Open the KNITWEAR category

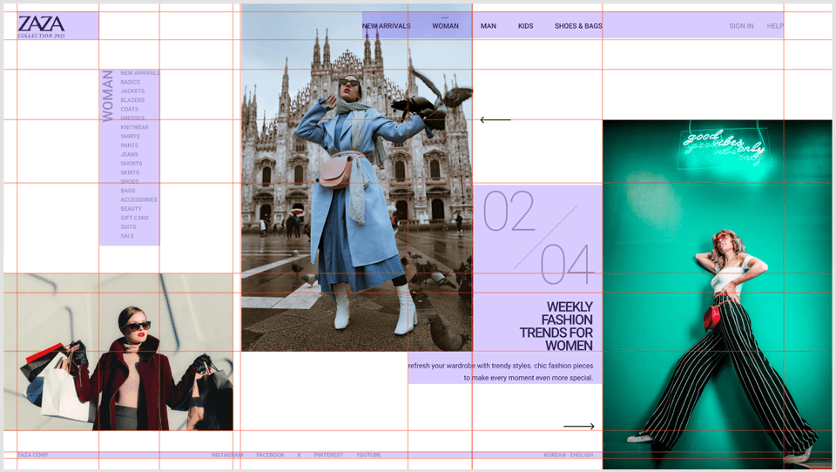(134, 127)
